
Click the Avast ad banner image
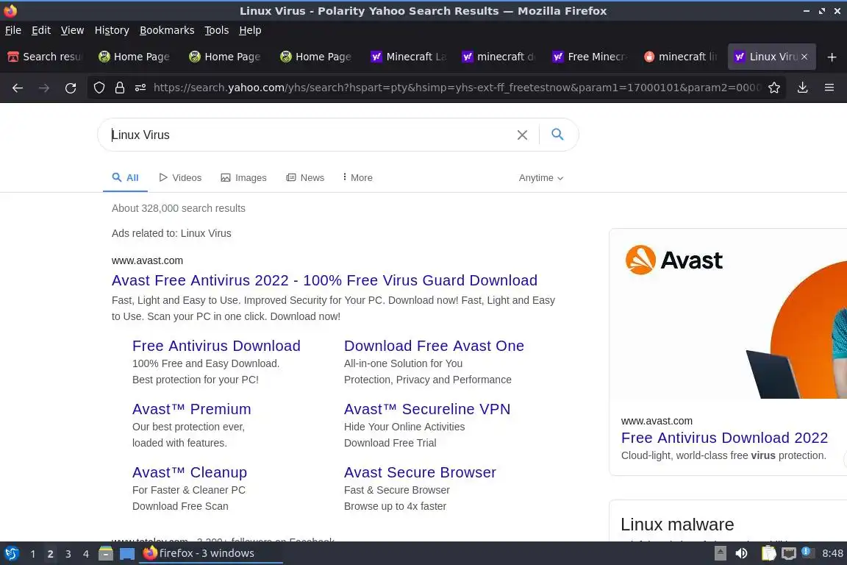(x=728, y=314)
